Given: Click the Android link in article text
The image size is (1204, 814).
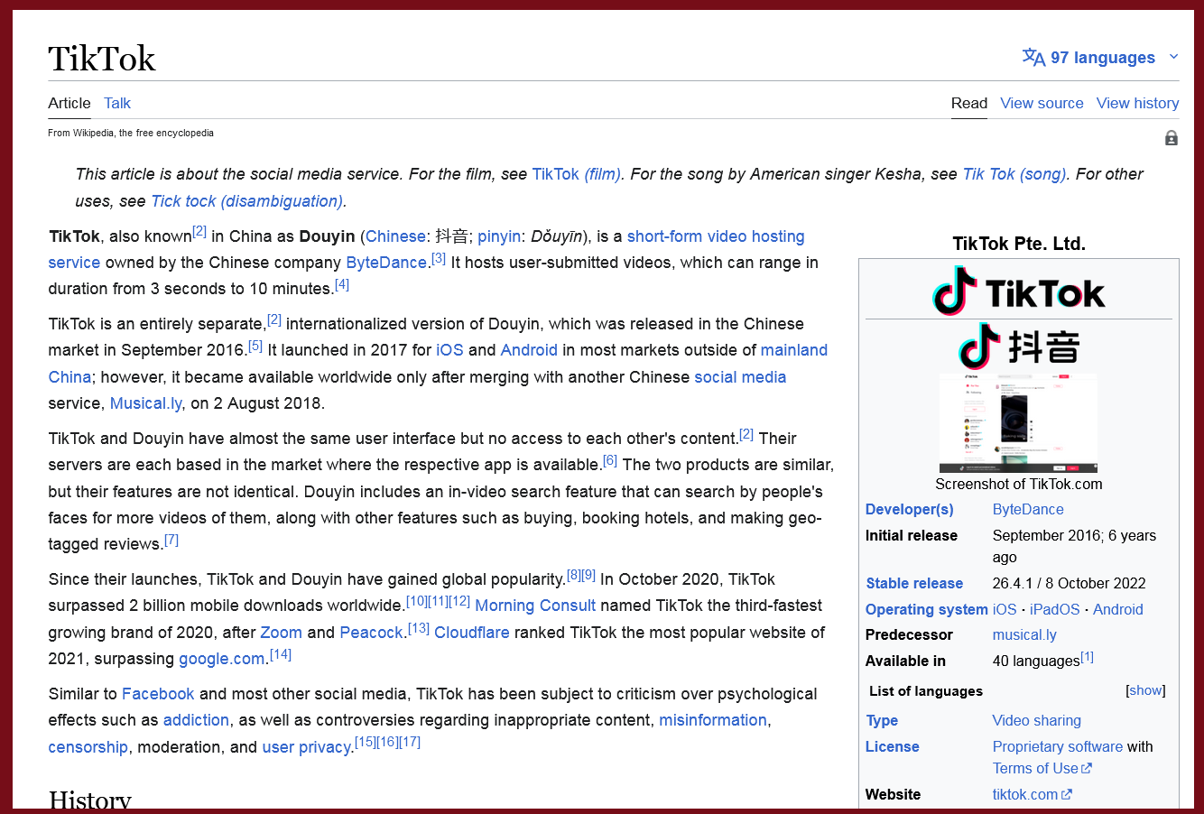Looking at the screenshot, I should pyautogui.click(x=529, y=350).
